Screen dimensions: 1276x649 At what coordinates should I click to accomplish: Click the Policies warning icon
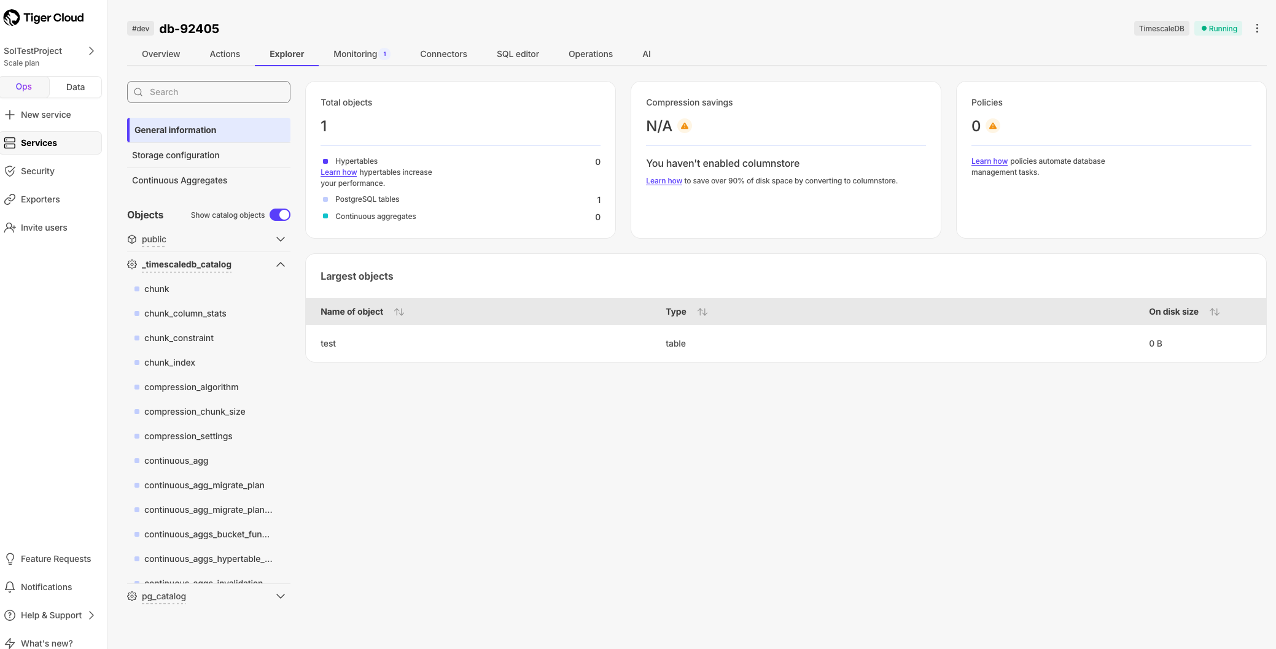click(x=993, y=126)
